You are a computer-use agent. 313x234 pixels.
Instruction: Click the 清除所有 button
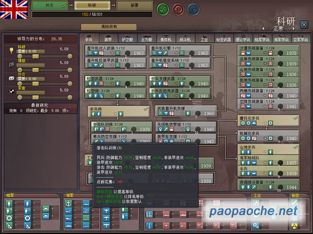pyautogui.click(x=109, y=27)
